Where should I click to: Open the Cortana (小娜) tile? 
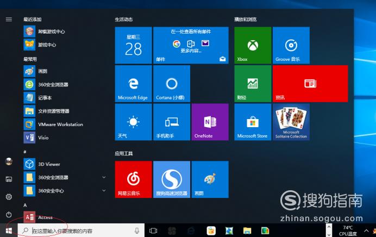[172, 84]
